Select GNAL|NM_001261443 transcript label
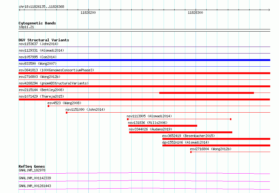 (35, 186)
